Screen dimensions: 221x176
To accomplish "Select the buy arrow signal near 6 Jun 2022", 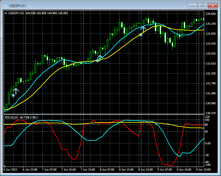I will [x=16, y=91].
